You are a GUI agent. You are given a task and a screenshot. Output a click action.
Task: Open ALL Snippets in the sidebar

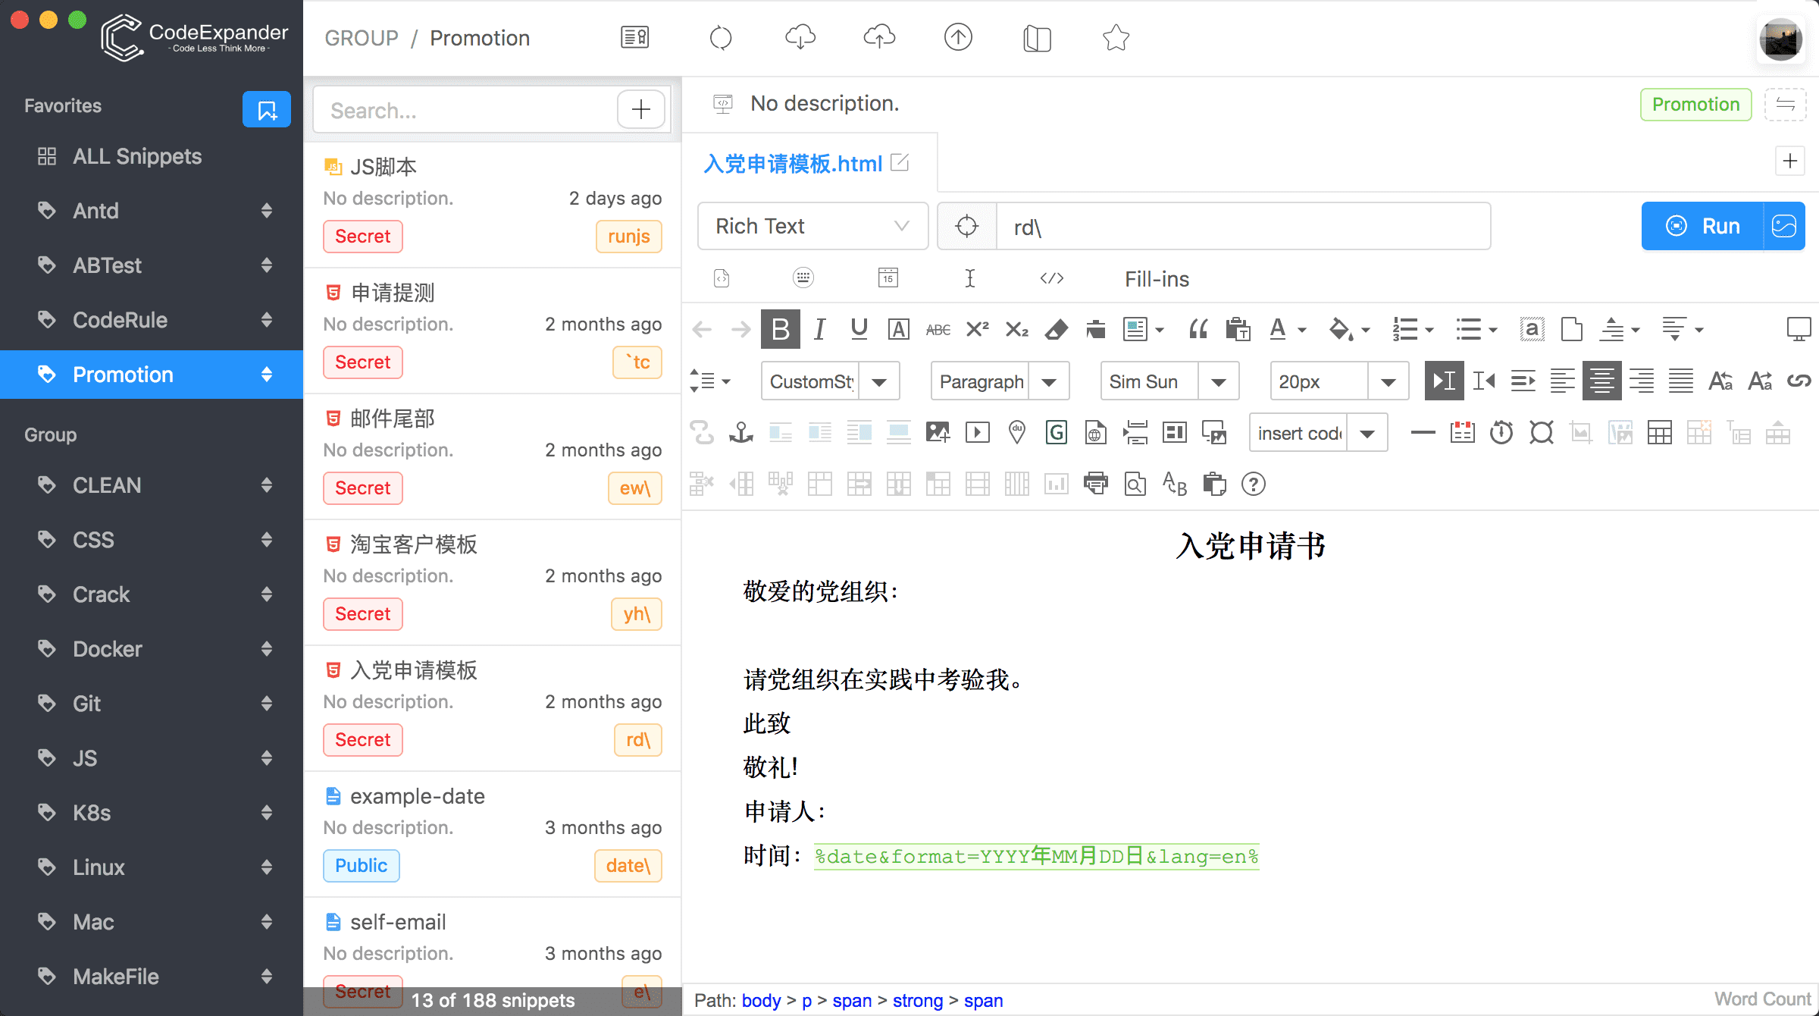[x=137, y=156]
